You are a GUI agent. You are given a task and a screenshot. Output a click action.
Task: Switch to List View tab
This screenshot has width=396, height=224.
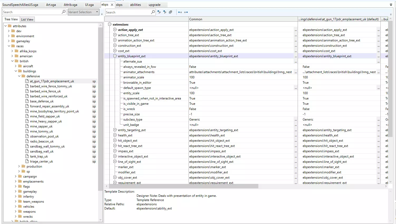pos(27,20)
